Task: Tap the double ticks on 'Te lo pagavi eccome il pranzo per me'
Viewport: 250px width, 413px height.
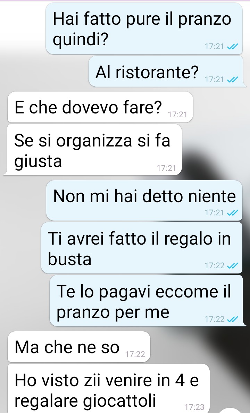Action: [232, 319]
